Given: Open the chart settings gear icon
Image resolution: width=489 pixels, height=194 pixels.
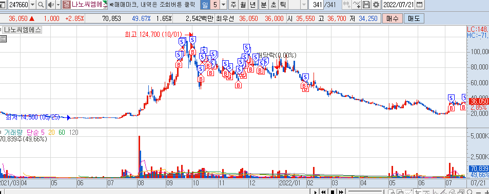Looking at the screenshot, I should tap(377, 5).
